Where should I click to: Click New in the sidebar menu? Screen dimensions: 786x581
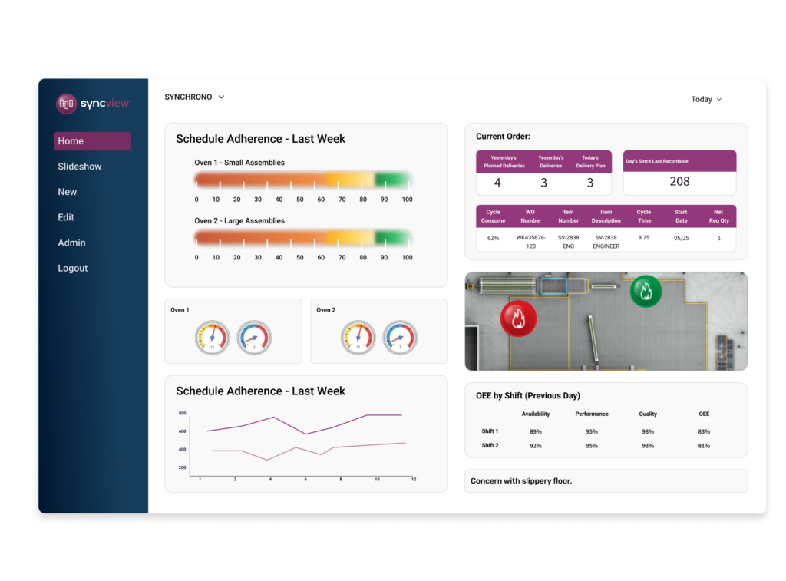tap(67, 191)
